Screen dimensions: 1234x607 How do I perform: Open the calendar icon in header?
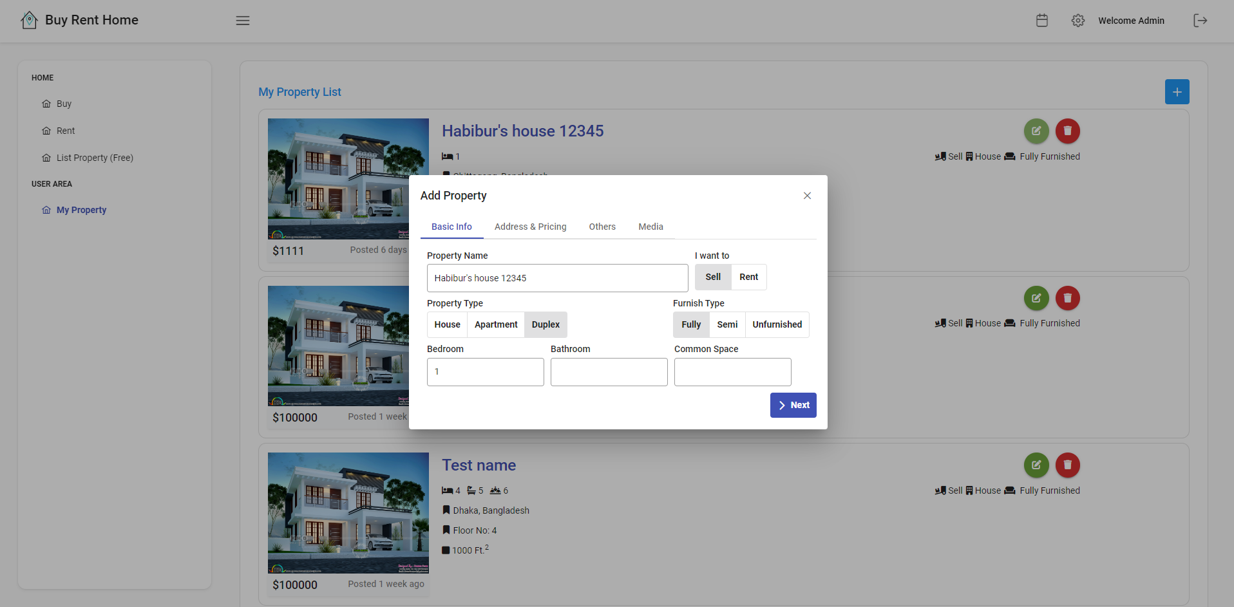tap(1041, 21)
